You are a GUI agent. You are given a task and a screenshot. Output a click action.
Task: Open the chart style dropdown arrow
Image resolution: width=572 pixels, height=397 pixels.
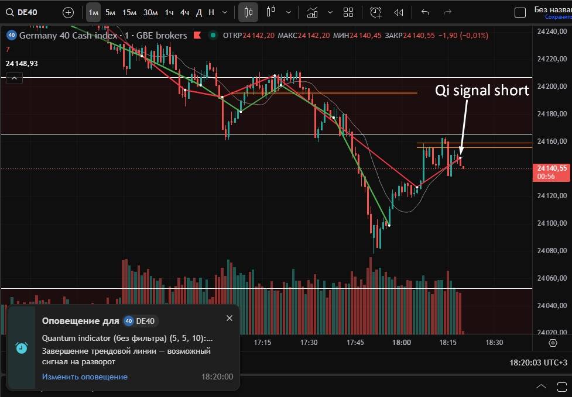tap(289, 12)
